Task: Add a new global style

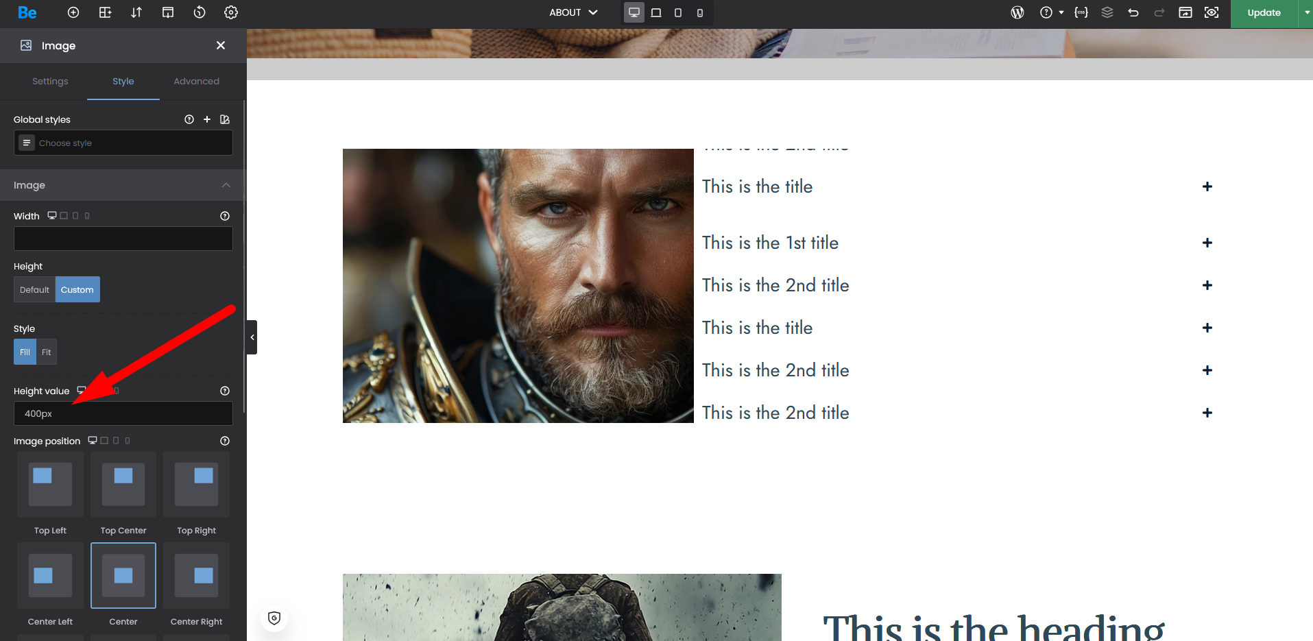Action: (x=207, y=119)
